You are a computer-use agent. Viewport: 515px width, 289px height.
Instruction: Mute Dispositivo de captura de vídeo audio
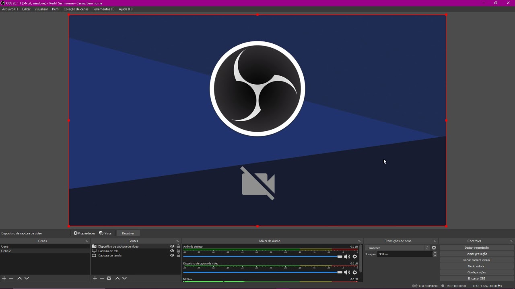[347, 272]
